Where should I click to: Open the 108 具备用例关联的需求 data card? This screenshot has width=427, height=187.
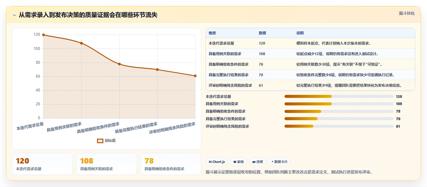coord(106,164)
